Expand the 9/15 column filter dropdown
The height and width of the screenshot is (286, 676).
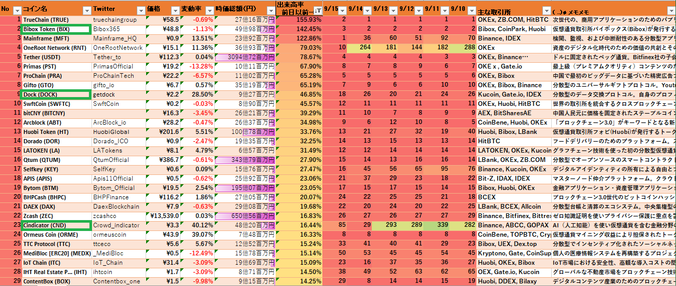click(x=343, y=10)
